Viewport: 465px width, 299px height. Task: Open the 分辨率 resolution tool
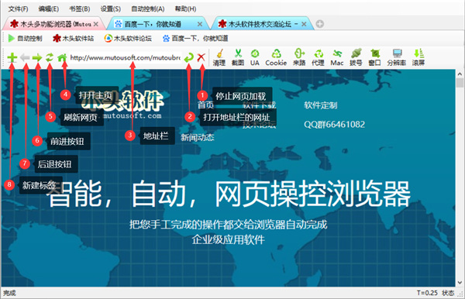396,57
